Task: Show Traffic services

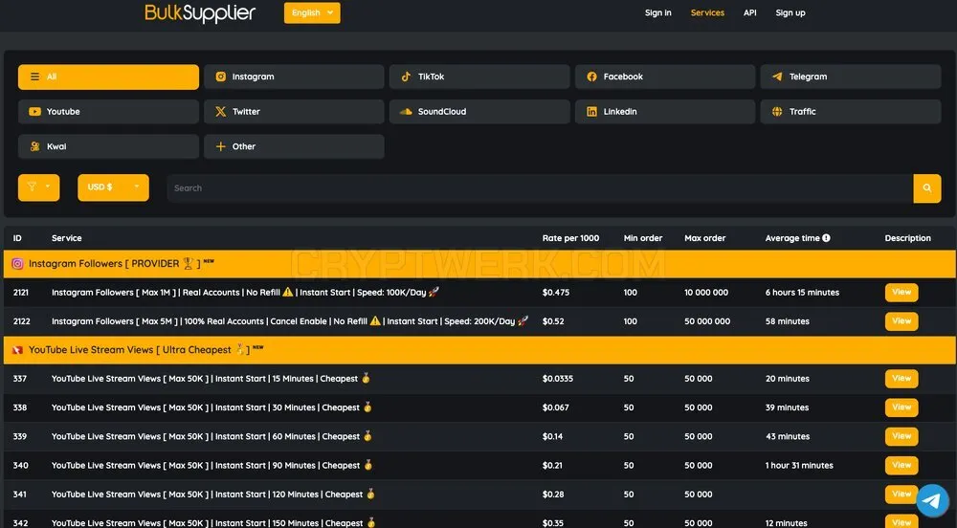Action: pos(851,112)
